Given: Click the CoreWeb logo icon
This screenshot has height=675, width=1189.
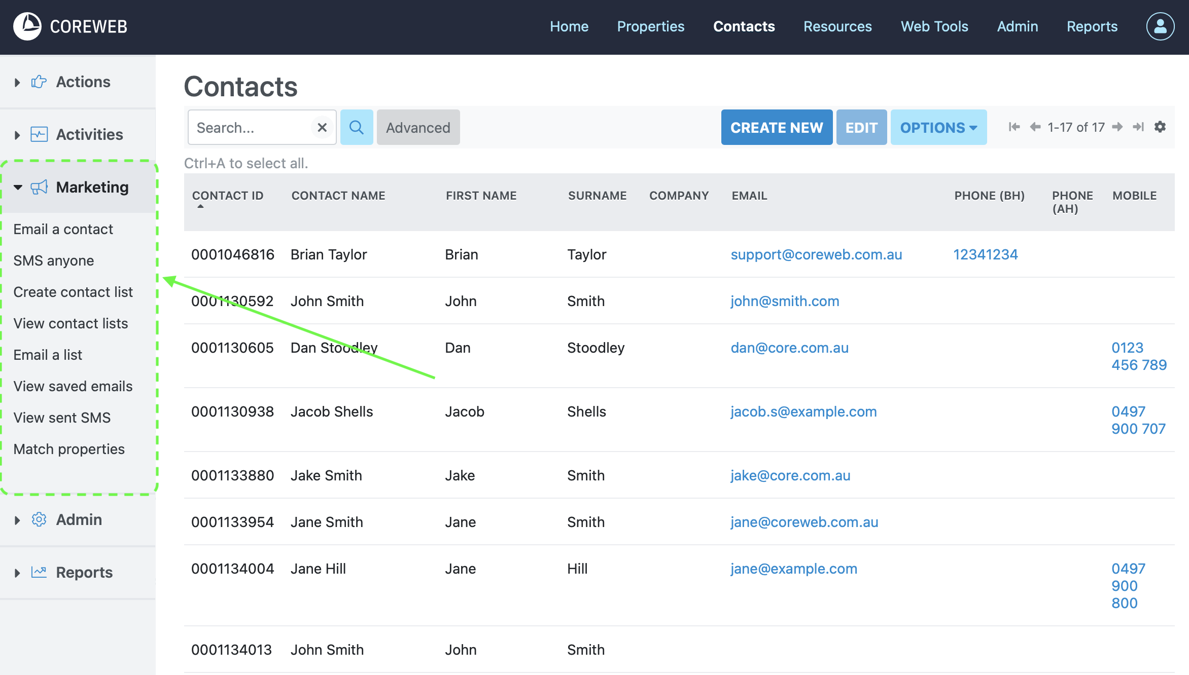Looking at the screenshot, I should click(27, 26).
